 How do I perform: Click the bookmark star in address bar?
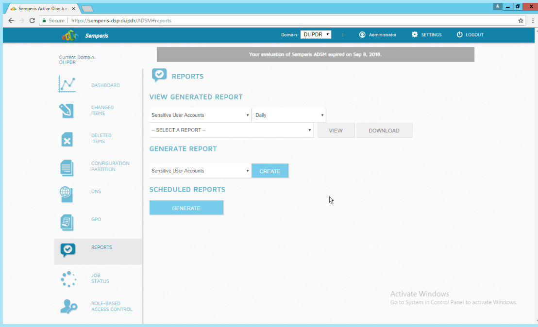(x=521, y=21)
